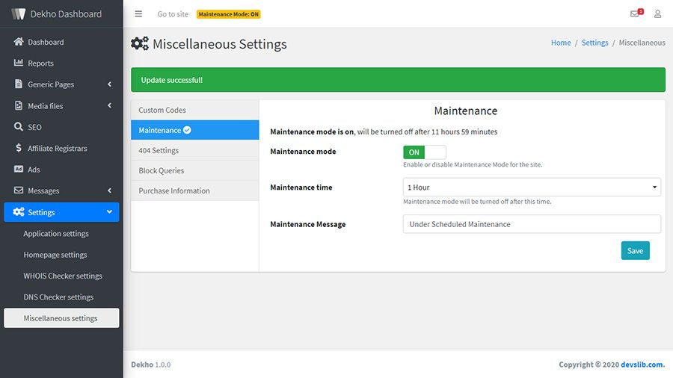The height and width of the screenshot is (378, 673).
Task: Click the SEO magnifier icon
Action: [x=19, y=127]
